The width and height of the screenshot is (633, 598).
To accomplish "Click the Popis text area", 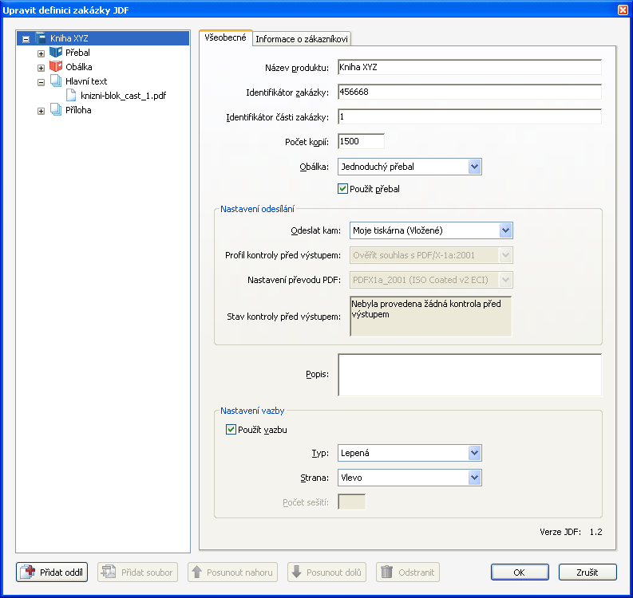I will (469, 375).
